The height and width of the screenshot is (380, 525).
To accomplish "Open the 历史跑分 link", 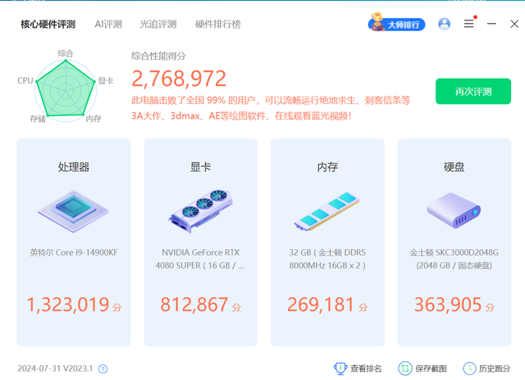I will [x=495, y=369].
